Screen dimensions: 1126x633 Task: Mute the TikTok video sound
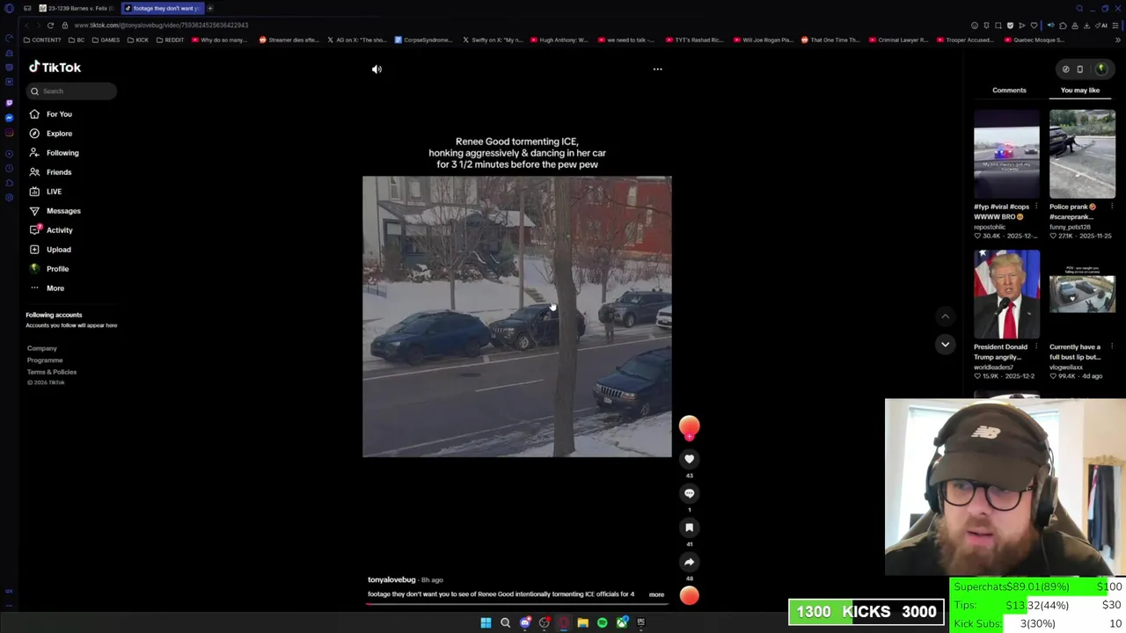377,69
